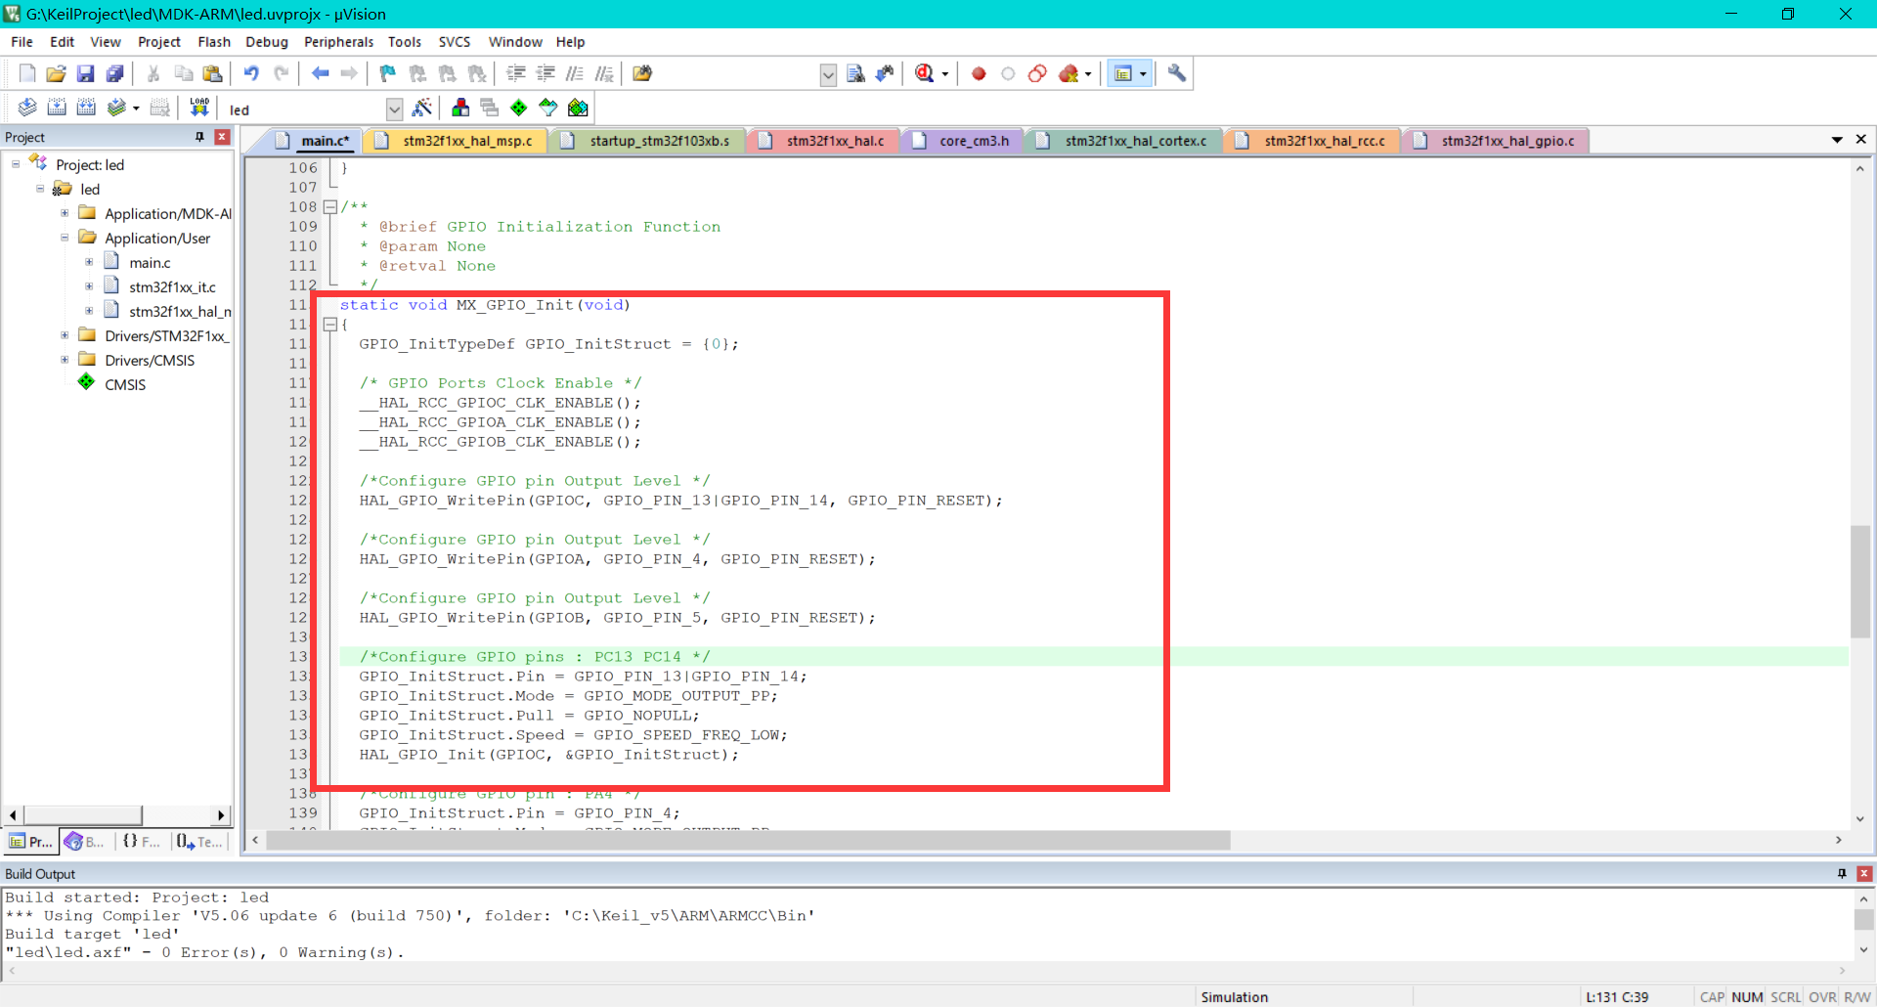Comment selection icon
The width and height of the screenshot is (1877, 1007).
point(575,73)
